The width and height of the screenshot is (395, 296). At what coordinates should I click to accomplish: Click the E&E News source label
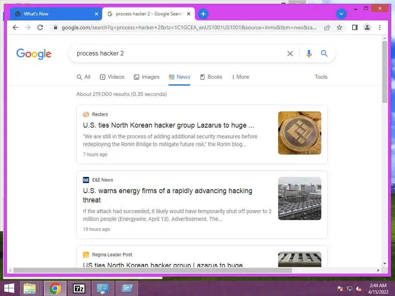tap(103, 180)
